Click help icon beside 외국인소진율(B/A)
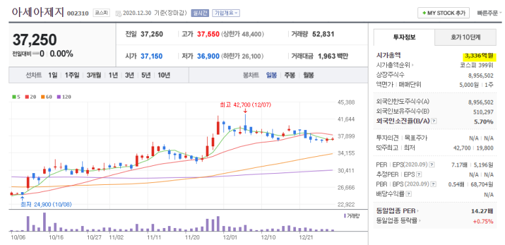This screenshot has height=245, width=505. point(434,122)
